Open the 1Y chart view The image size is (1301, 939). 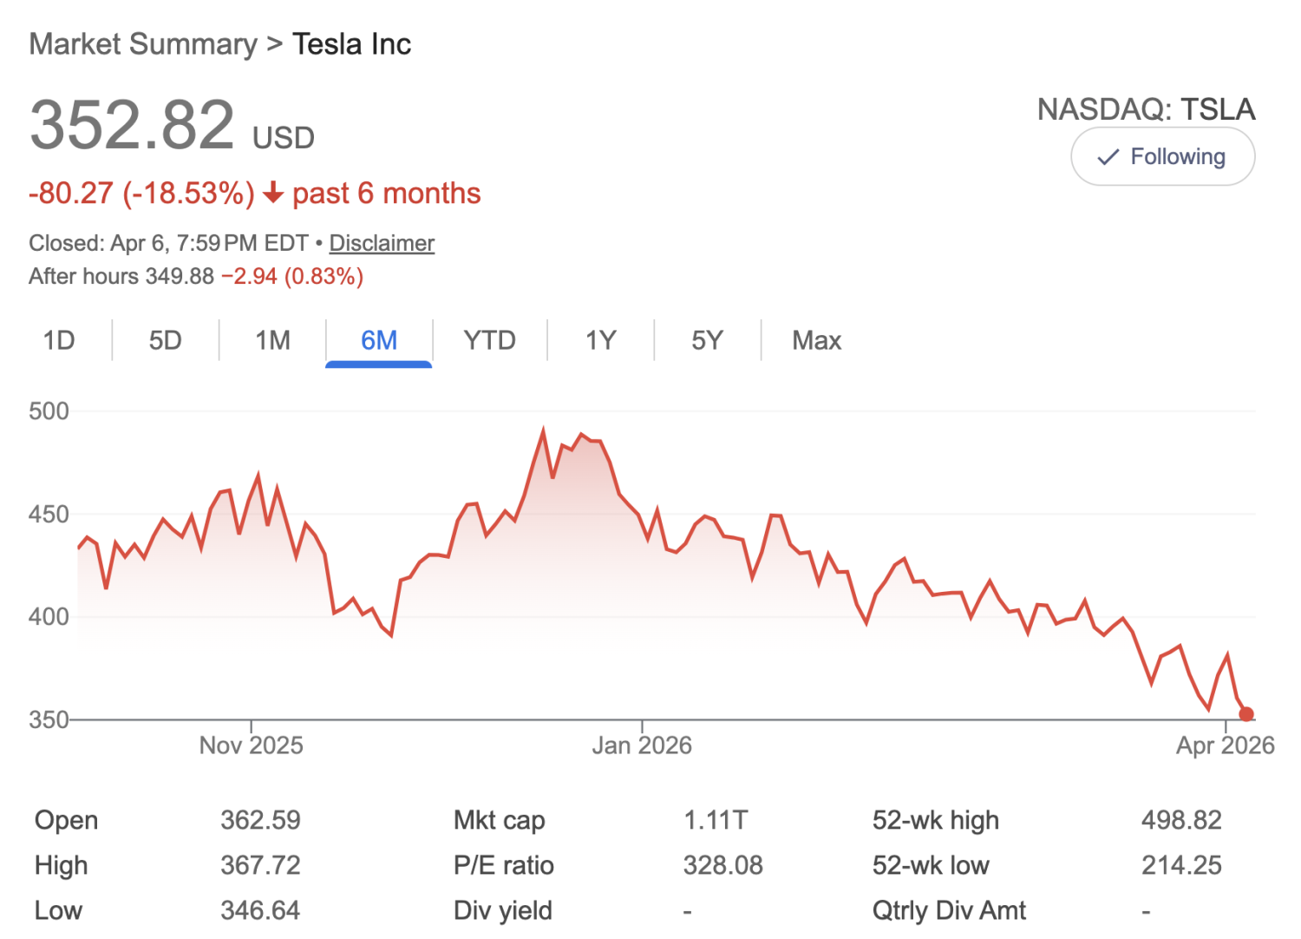coord(599,340)
